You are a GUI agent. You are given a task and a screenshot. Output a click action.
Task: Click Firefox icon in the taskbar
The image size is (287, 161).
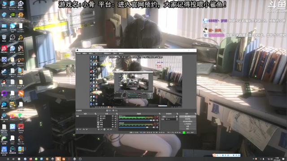tap(30, 159)
